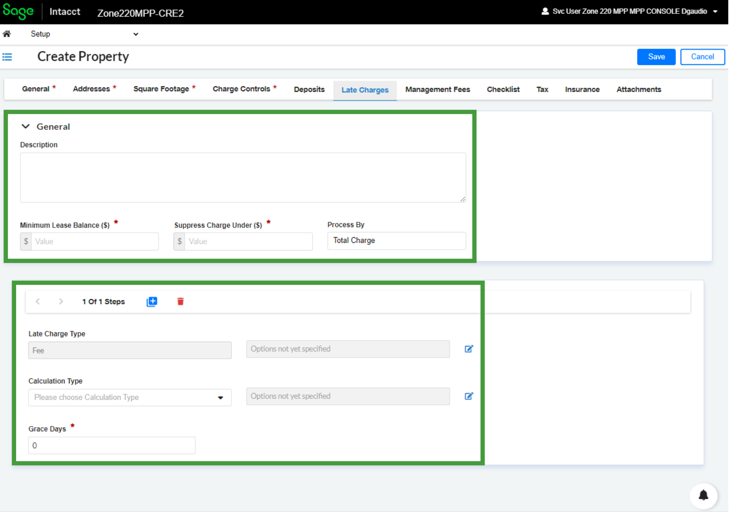
Task: Click the Suppress Charge Under field
Action: click(x=243, y=241)
